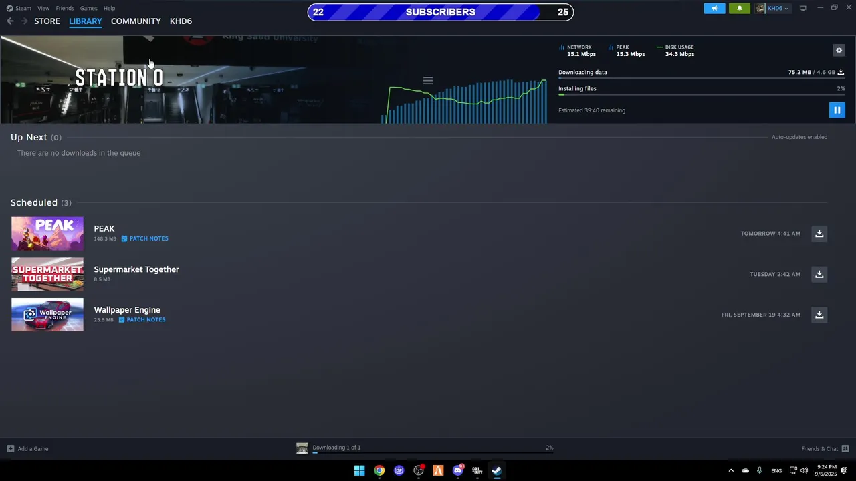This screenshot has height=481, width=856.
Task: Click the volume icon in system tray
Action: [x=804, y=470]
